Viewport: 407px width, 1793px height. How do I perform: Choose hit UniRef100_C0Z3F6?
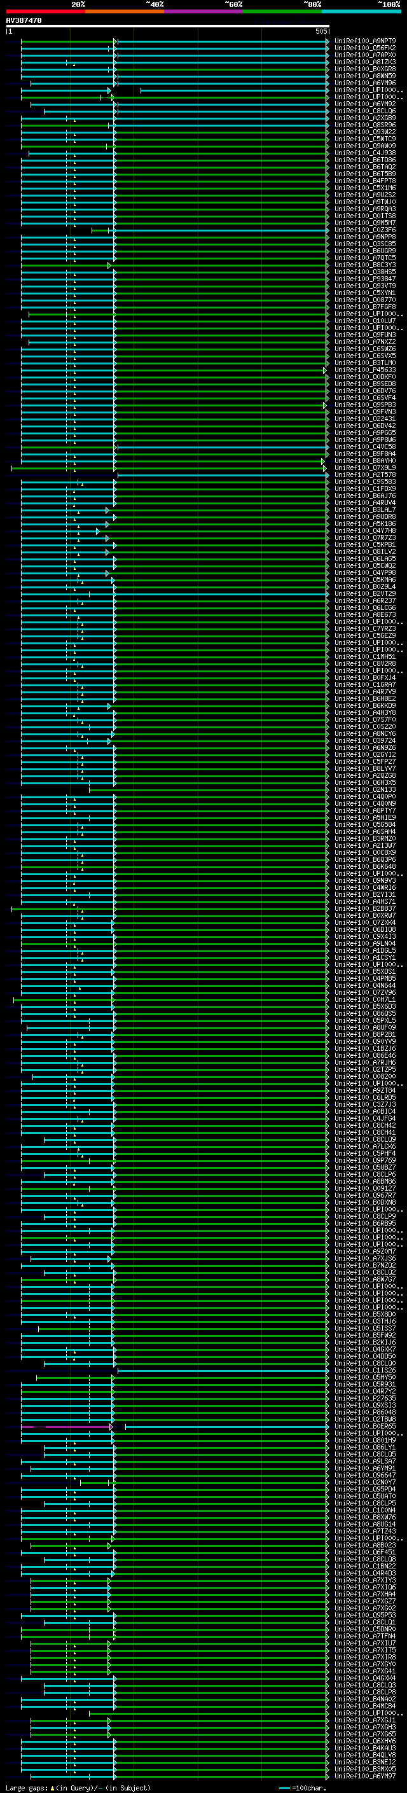[365, 230]
